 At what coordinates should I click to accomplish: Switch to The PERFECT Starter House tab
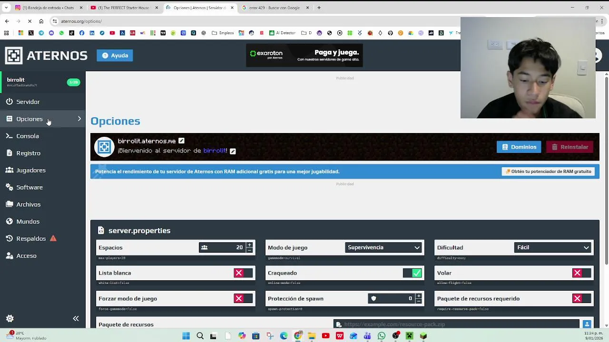tap(124, 8)
